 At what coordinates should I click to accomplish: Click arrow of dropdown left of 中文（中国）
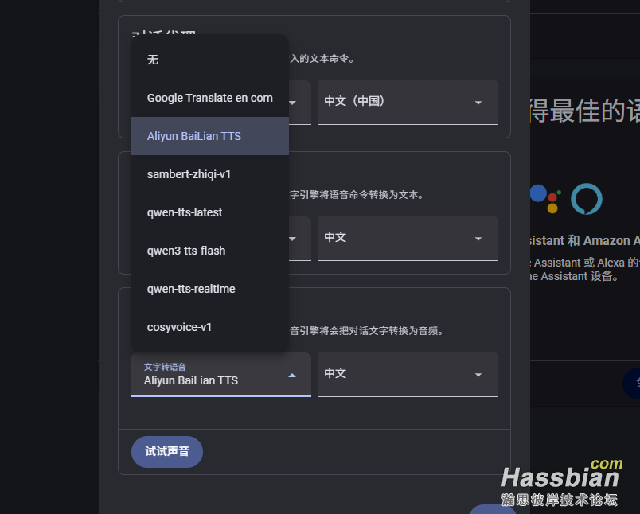click(x=293, y=103)
